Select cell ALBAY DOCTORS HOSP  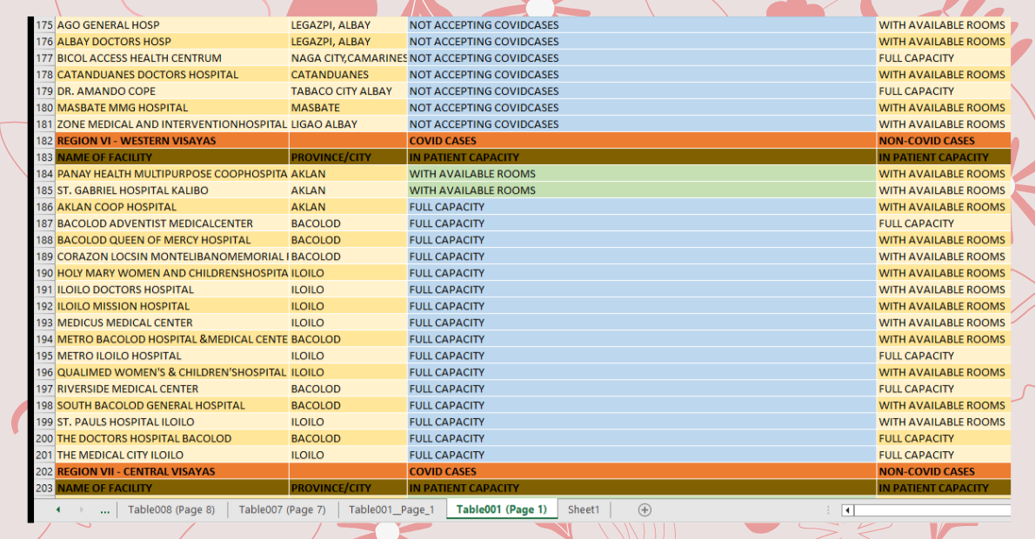pyautogui.click(x=171, y=42)
